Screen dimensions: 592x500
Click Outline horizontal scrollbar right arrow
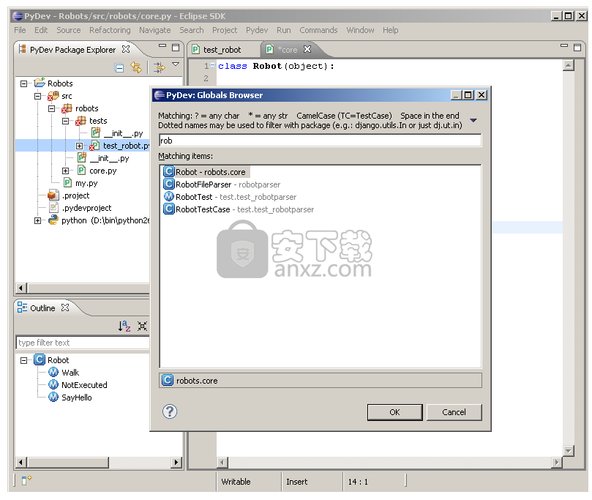pos(176,462)
